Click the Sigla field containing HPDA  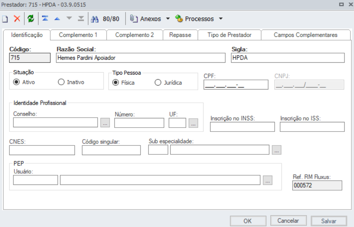tap(288, 58)
